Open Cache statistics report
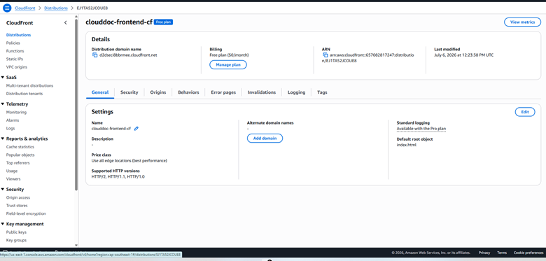The image size is (546, 261). 20,147
